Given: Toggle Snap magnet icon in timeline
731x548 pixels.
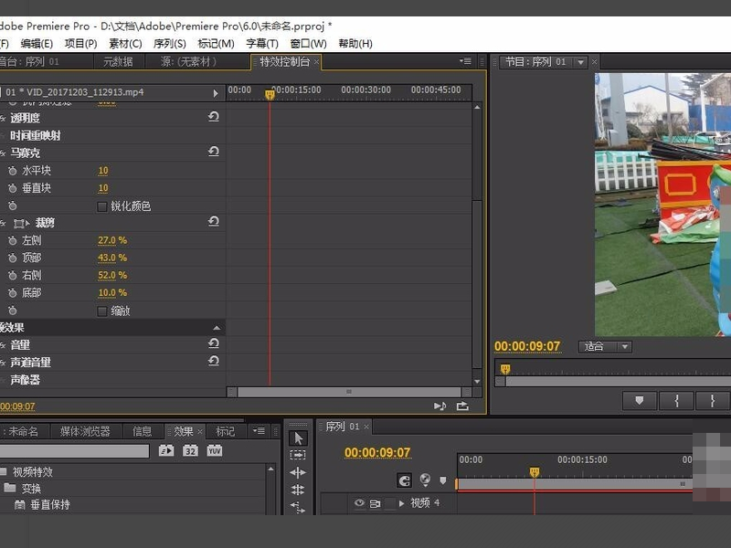Looking at the screenshot, I should [x=404, y=480].
